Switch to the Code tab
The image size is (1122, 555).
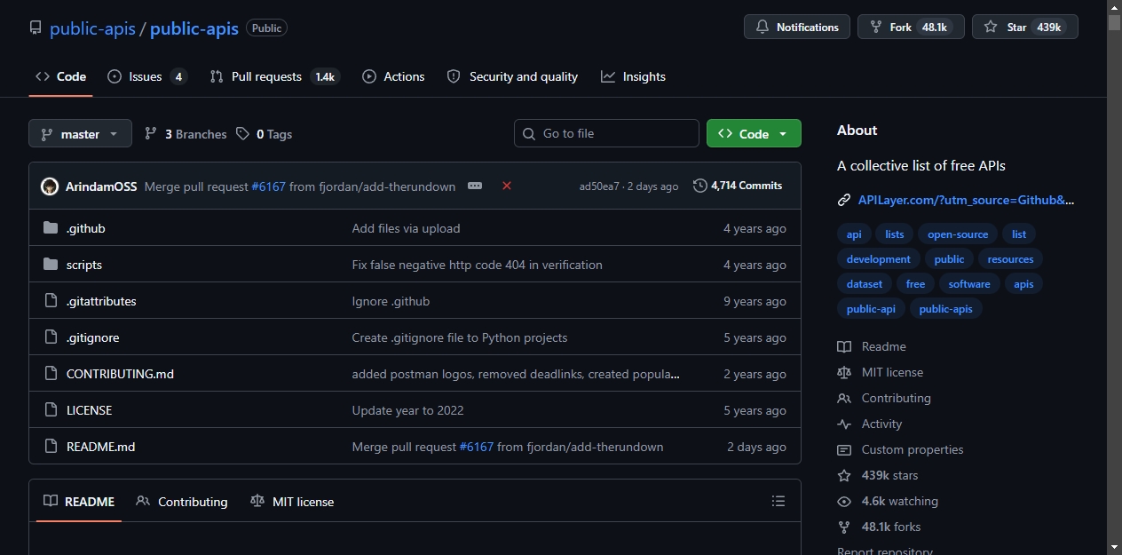coord(60,76)
